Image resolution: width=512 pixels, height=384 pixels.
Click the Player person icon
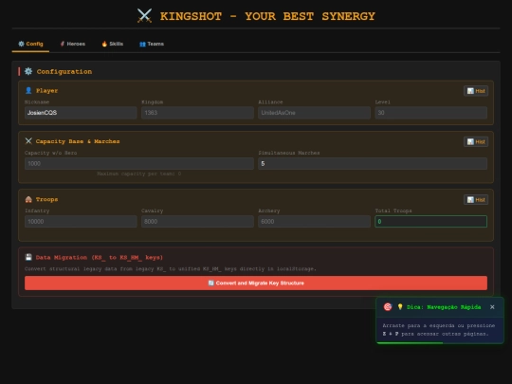click(x=28, y=90)
